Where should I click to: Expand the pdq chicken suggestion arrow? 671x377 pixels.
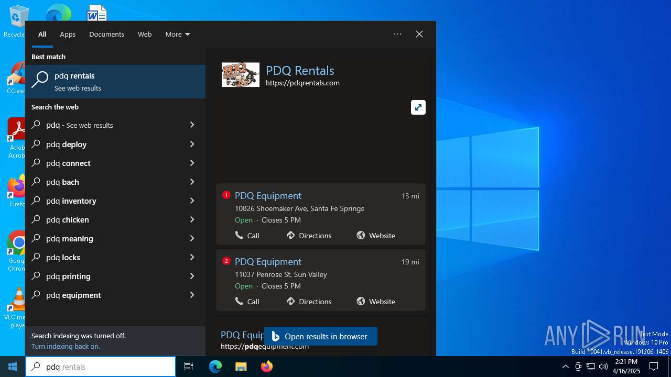192,219
